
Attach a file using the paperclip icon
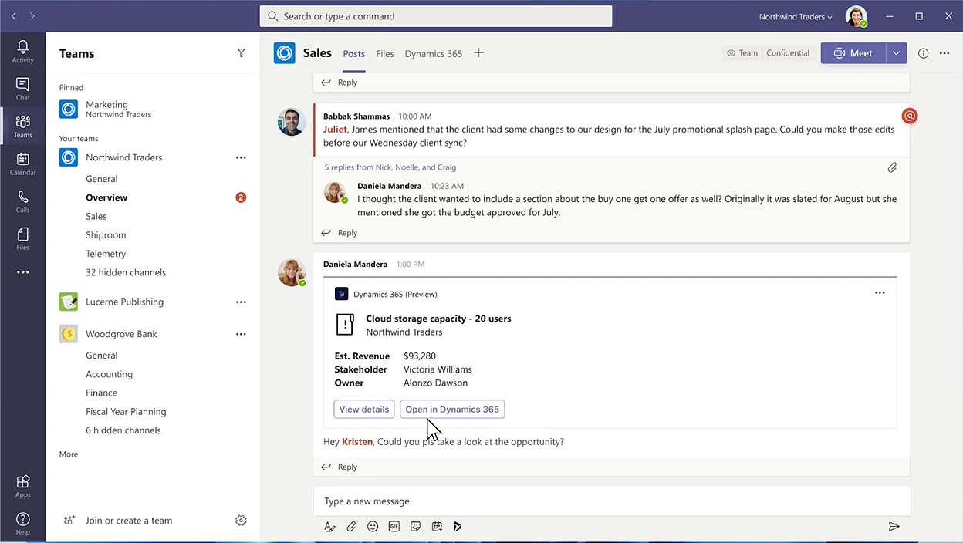351,526
